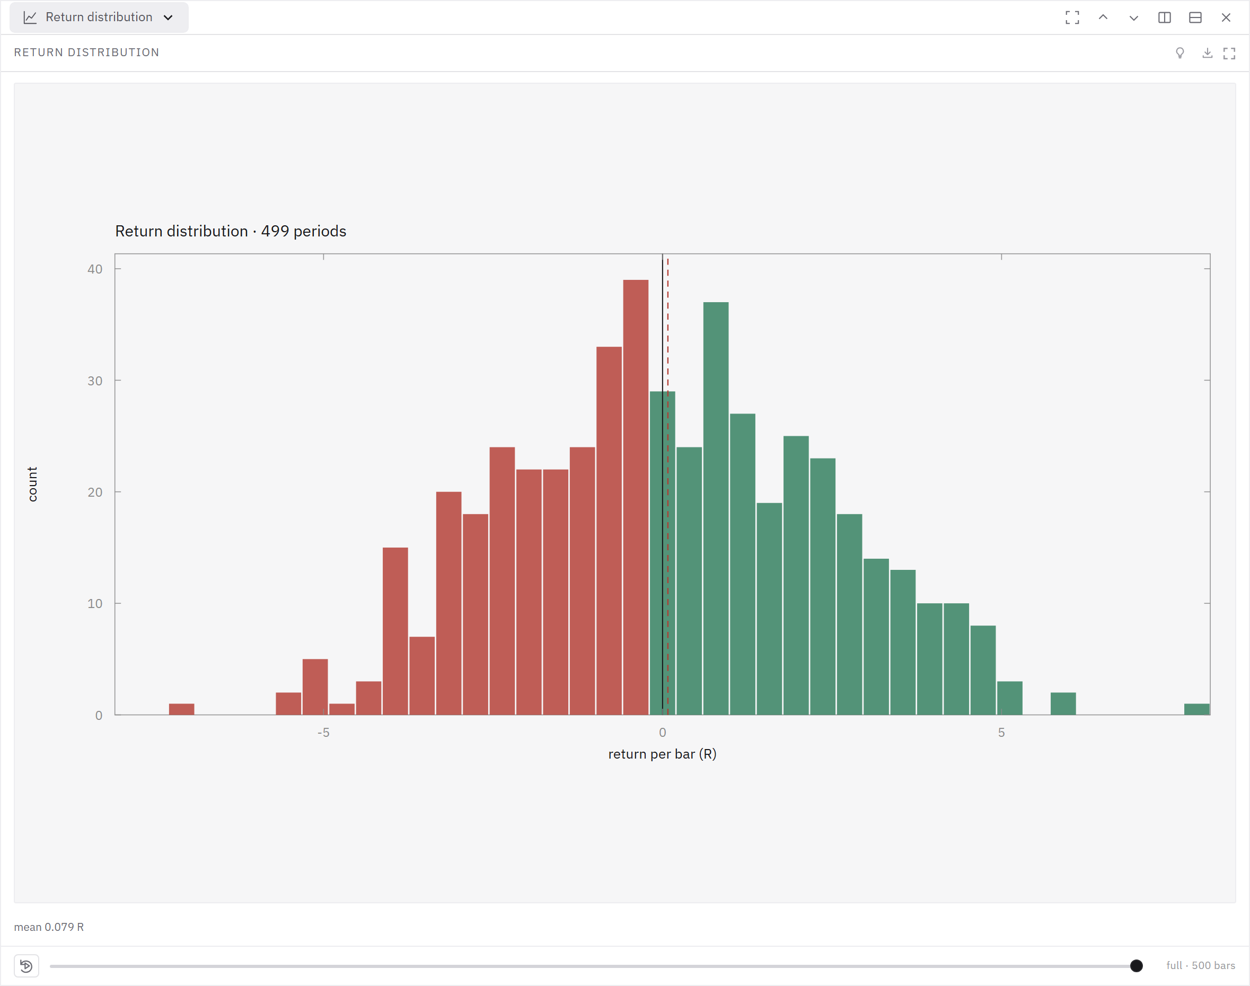Click the tallest red bar near 39
Screen dimensions: 1250x986
[x=636, y=497]
